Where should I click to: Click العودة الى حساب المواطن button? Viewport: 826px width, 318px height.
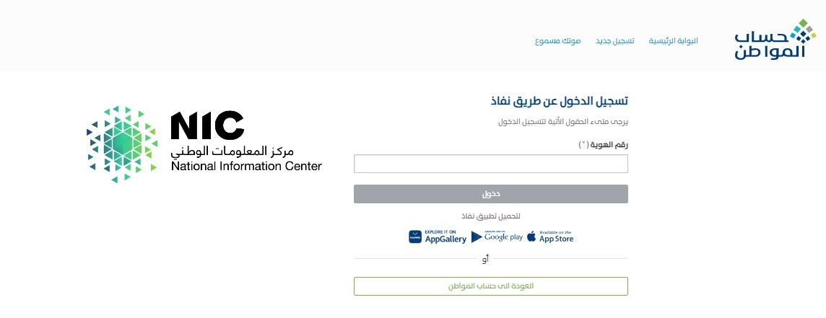tap(490, 286)
